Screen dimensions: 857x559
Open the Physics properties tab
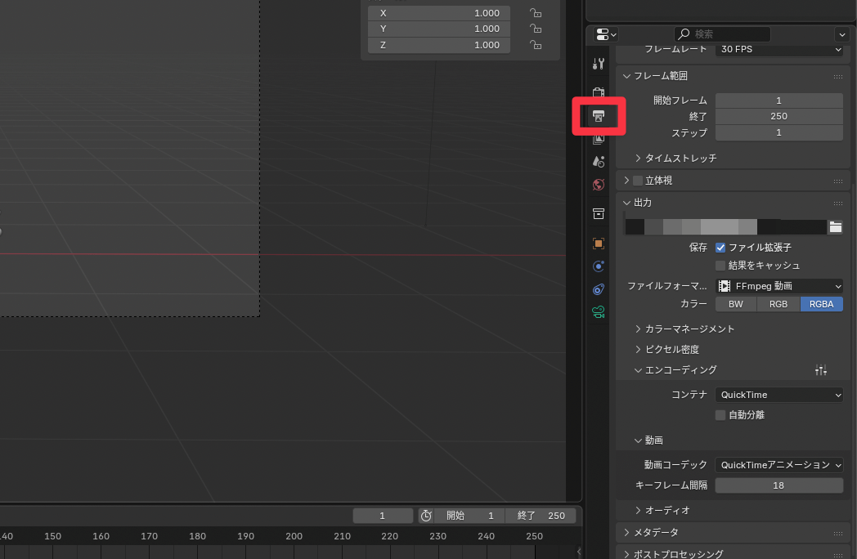(599, 266)
